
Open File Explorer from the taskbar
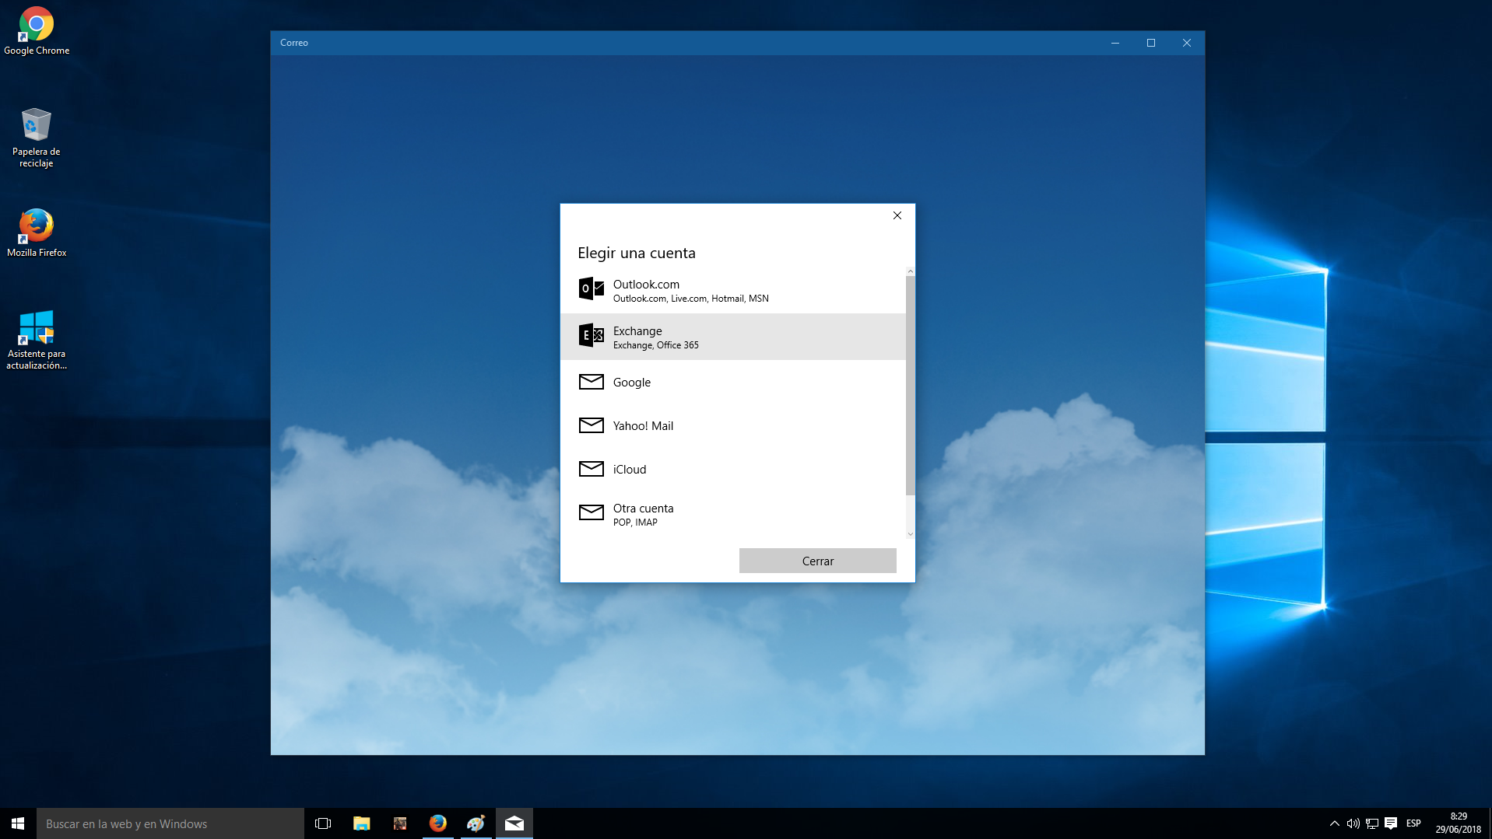click(x=361, y=823)
